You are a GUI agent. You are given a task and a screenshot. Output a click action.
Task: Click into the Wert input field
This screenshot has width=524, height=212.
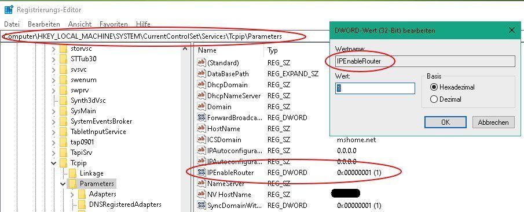click(375, 88)
